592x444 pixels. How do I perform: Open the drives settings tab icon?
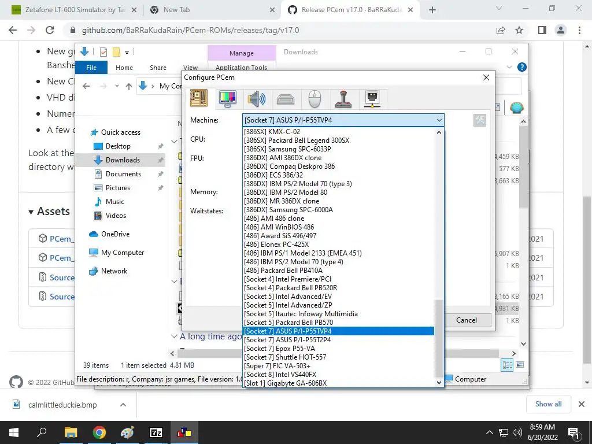[x=286, y=99]
